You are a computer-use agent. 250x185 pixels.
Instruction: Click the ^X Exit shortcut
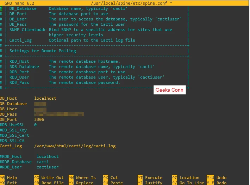coord(8,183)
